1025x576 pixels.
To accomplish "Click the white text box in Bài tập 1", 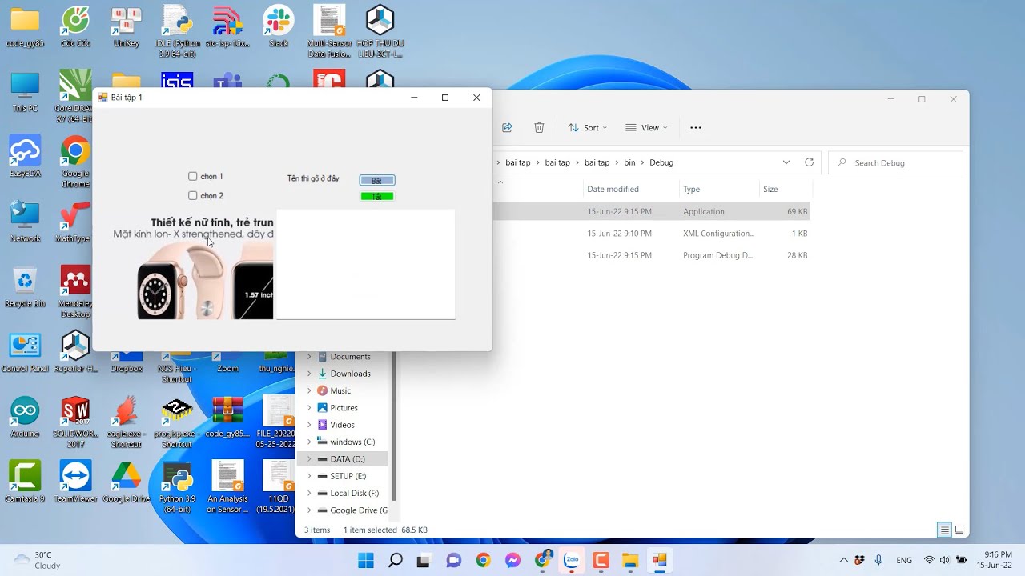I will [x=366, y=264].
